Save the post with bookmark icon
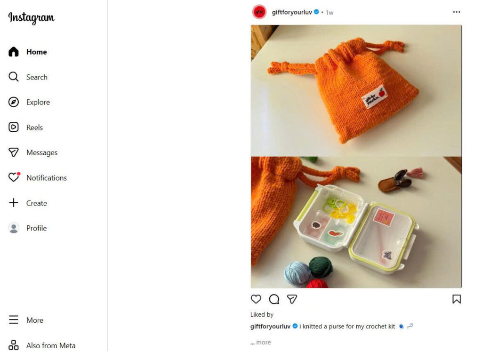 456,299
